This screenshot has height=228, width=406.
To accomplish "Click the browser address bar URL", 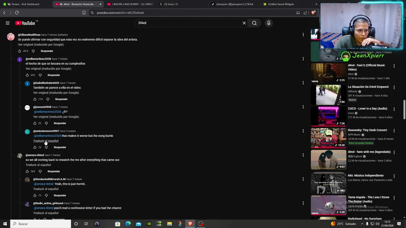I will click(120, 13).
